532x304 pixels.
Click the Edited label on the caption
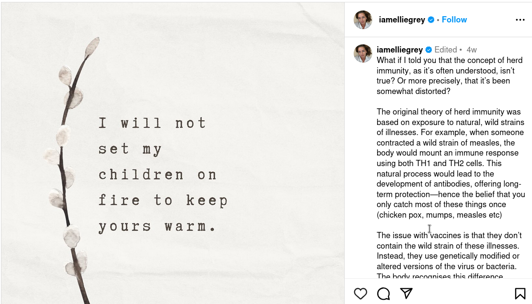click(x=446, y=50)
